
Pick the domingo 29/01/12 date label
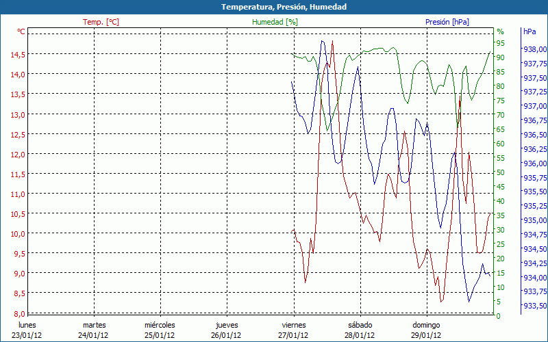coord(427,330)
